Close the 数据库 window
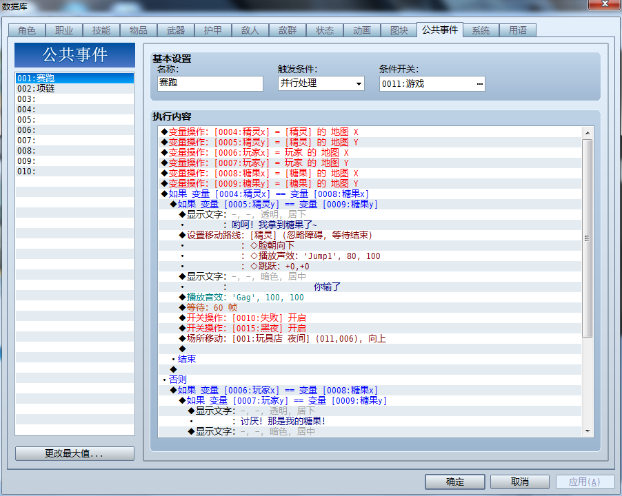This screenshot has width=622, height=496. click(x=605, y=4)
